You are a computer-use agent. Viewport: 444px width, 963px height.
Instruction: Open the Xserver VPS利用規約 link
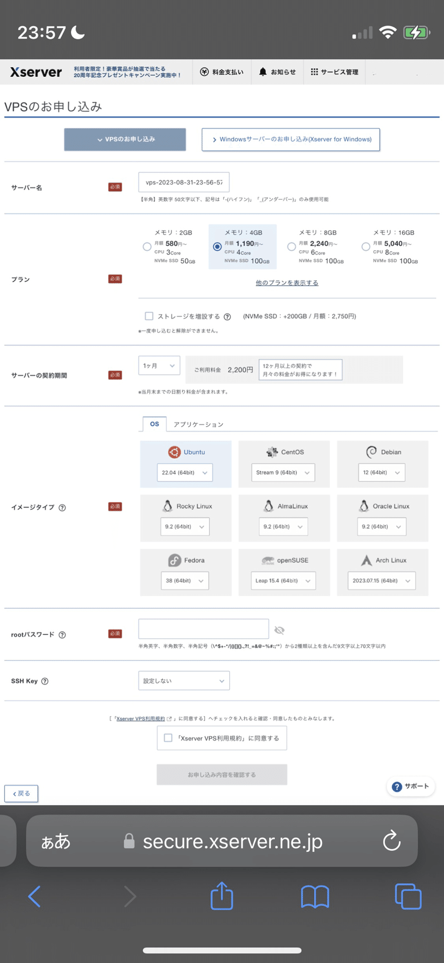(140, 718)
